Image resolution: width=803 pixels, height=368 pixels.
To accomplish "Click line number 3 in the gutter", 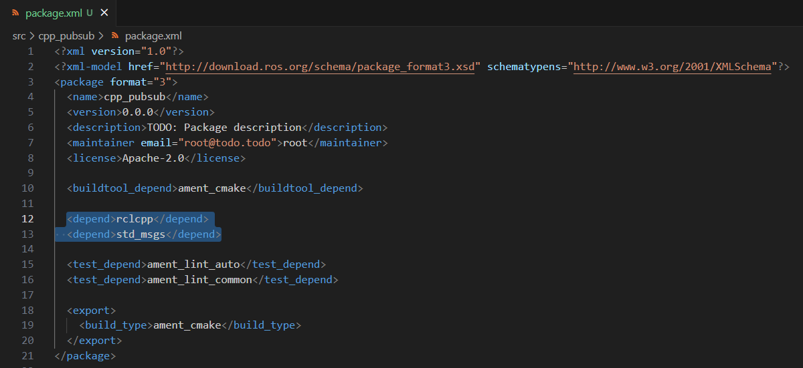I will [31, 82].
